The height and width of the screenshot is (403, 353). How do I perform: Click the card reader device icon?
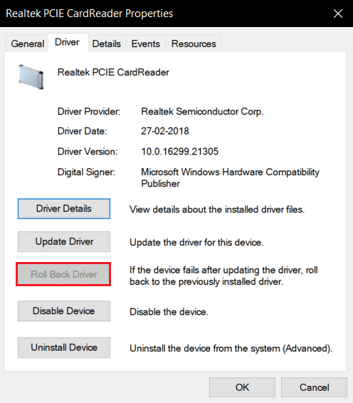31,77
